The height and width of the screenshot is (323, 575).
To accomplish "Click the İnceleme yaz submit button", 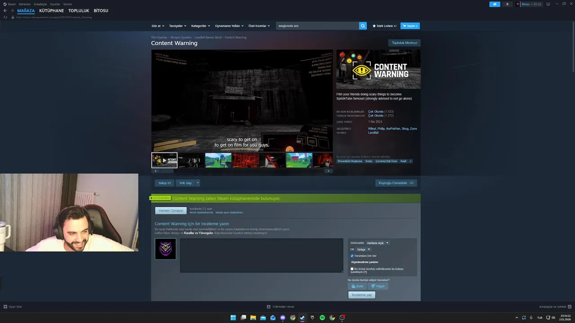I will [x=362, y=295].
